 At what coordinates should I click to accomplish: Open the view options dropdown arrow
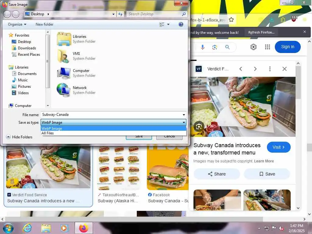(168, 24)
